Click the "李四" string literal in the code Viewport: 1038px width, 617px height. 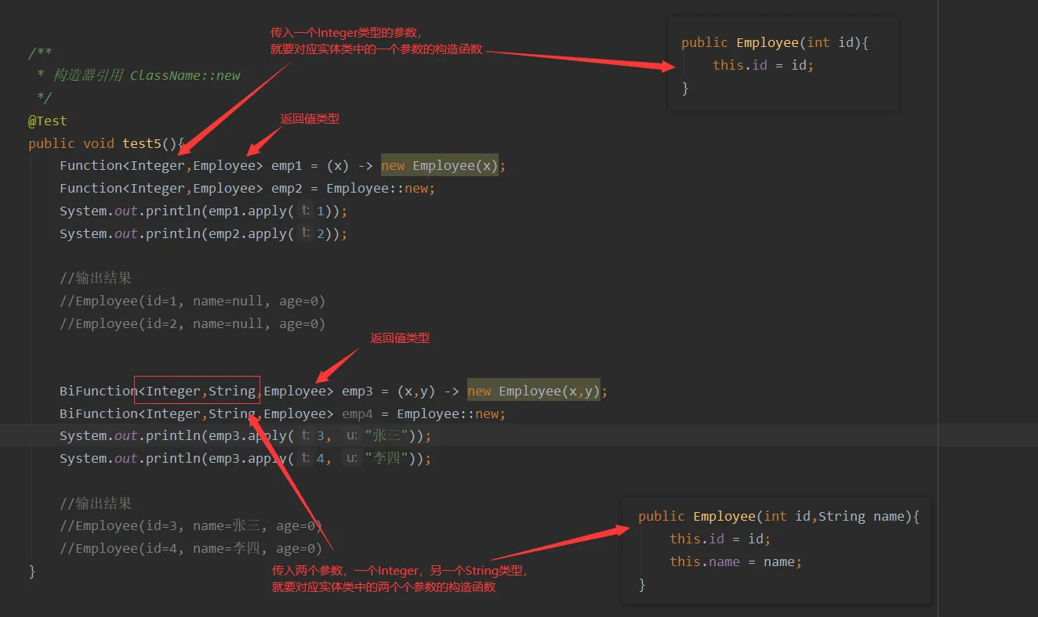click(387, 459)
